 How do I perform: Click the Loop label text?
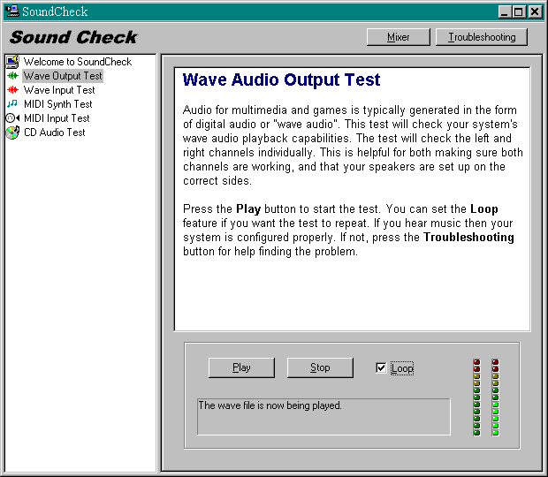pos(402,368)
